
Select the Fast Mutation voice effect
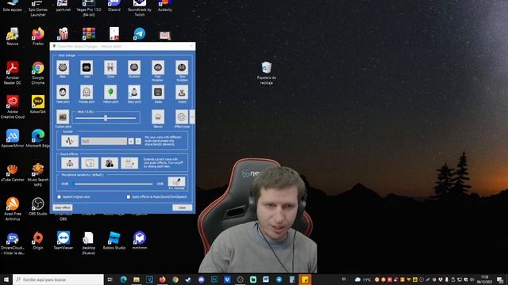point(158,68)
